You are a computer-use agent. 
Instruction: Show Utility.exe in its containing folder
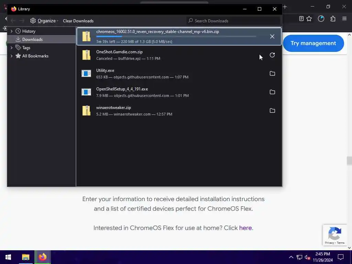point(272,74)
